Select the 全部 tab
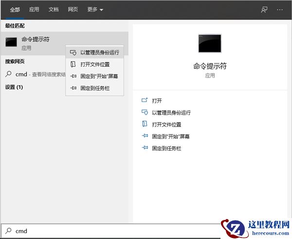The width and height of the screenshot is (292, 239). click(15, 10)
